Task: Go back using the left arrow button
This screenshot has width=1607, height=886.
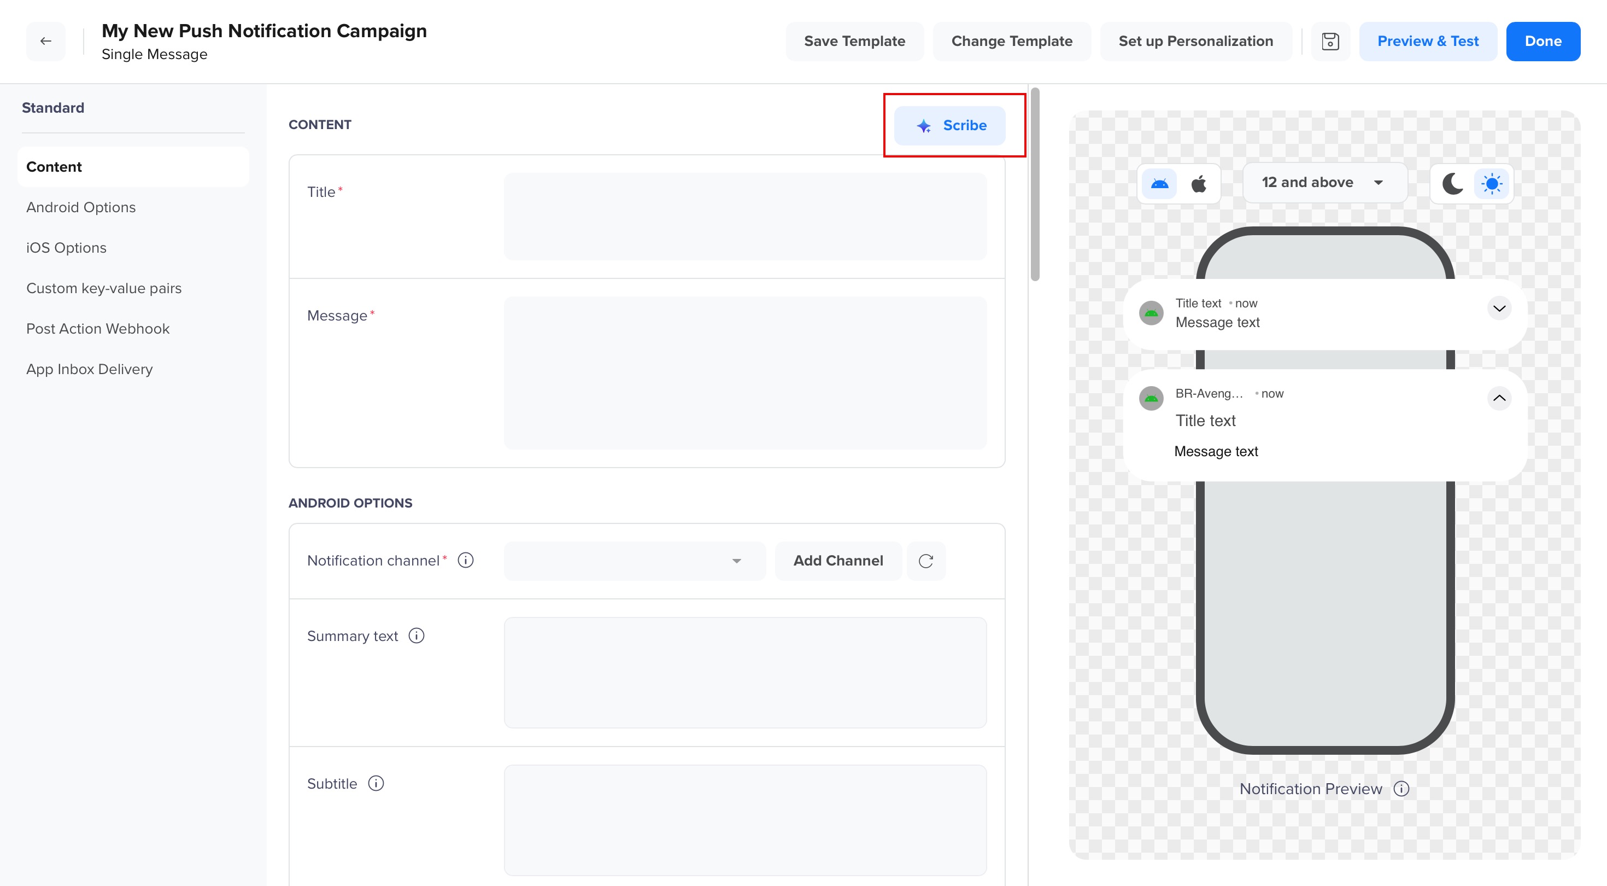Action: click(45, 41)
